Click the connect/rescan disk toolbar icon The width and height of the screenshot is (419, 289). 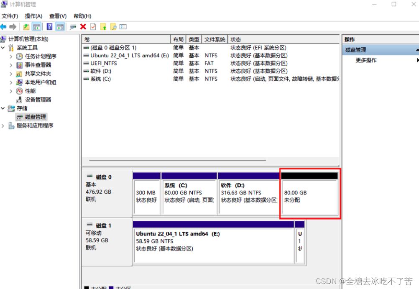pyautogui.click(x=73, y=27)
